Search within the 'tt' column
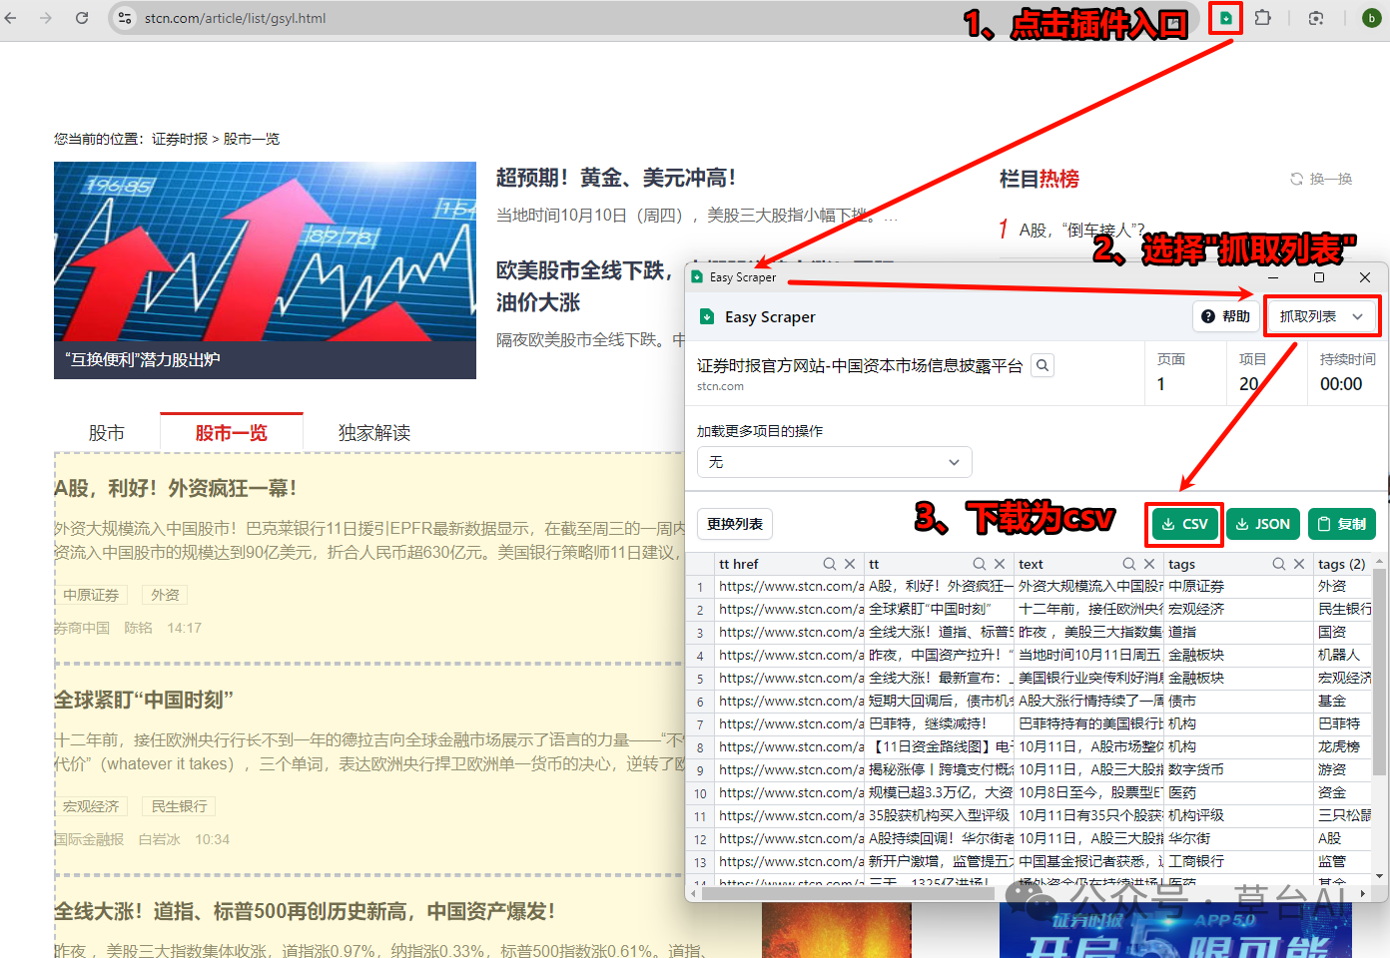The image size is (1390, 958). click(980, 564)
